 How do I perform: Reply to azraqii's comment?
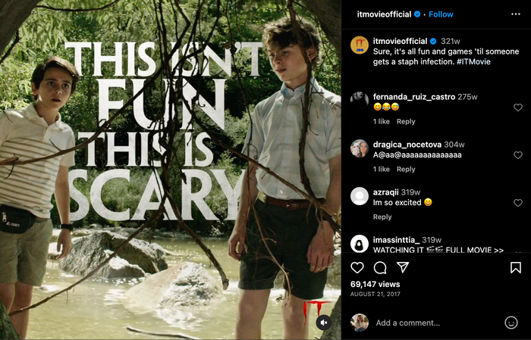(x=382, y=217)
